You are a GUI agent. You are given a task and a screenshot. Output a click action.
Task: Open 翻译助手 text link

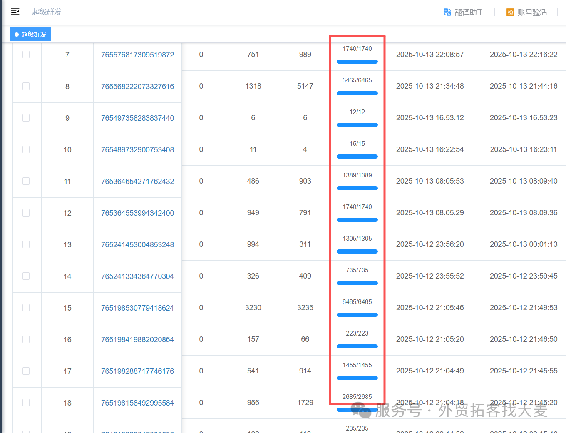point(469,12)
